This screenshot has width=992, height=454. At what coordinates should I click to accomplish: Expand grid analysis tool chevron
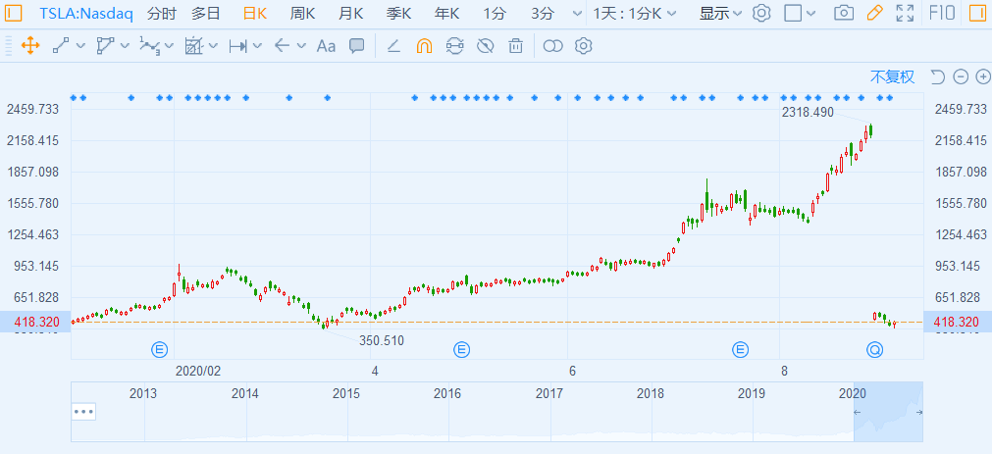(213, 45)
